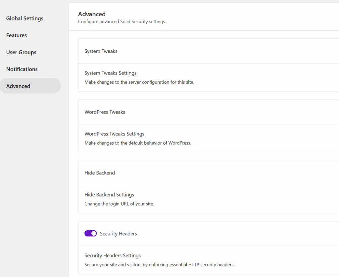Toggle the Security Headers switch off

point(90,234)
